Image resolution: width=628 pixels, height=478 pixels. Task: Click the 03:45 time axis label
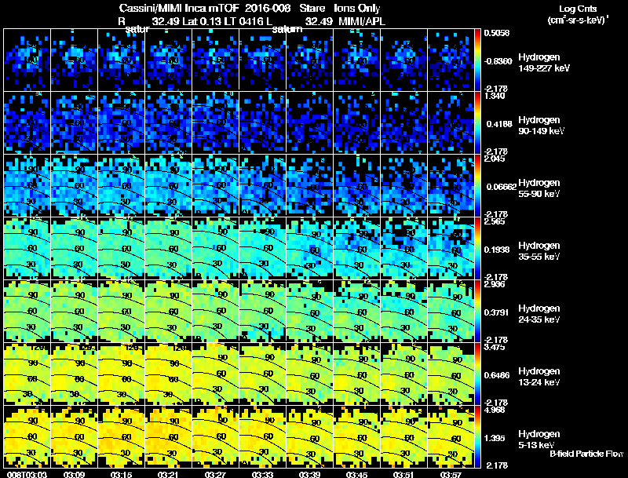point(356,474)
